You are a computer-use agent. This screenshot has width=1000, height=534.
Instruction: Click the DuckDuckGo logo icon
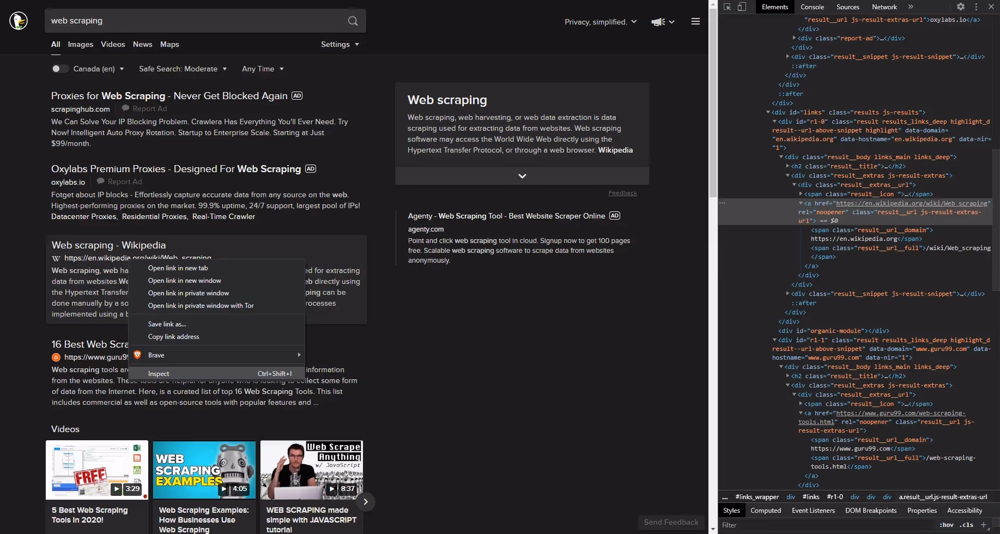19,21
